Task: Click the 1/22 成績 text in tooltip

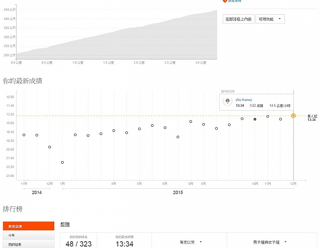Action: pyautogui.click(x=256, y=105)
